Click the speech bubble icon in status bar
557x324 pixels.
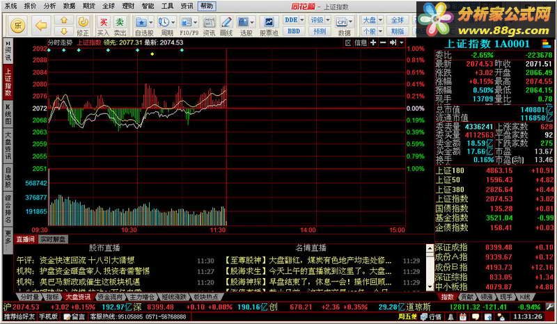click(x=476, y=316)
